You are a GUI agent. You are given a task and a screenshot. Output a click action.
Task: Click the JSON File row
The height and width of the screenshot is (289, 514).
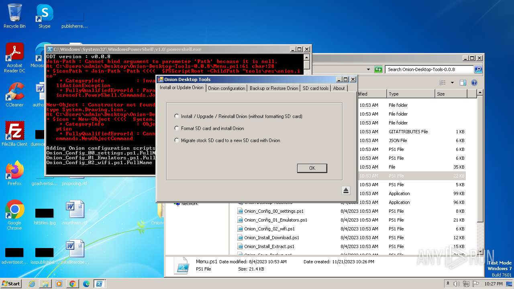click(x=411, y=140)
